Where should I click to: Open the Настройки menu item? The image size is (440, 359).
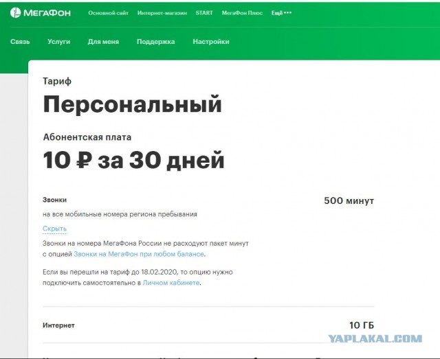211,41
